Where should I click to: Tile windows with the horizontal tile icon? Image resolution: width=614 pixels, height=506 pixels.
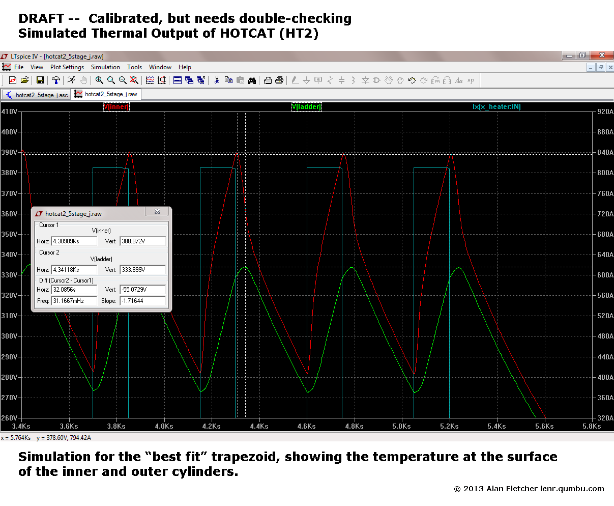tap(178, 80)
